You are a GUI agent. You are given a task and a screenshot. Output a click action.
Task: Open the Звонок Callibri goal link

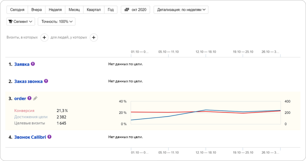32,137
